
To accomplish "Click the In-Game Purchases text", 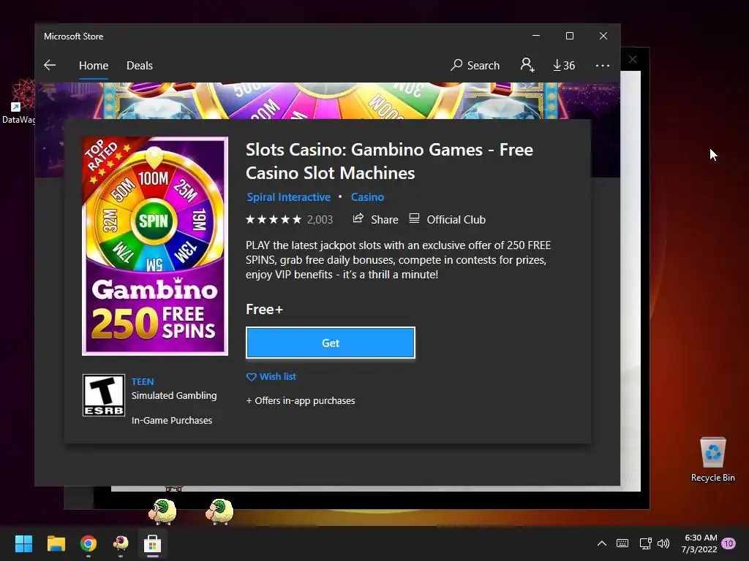I will click(172, 420).
